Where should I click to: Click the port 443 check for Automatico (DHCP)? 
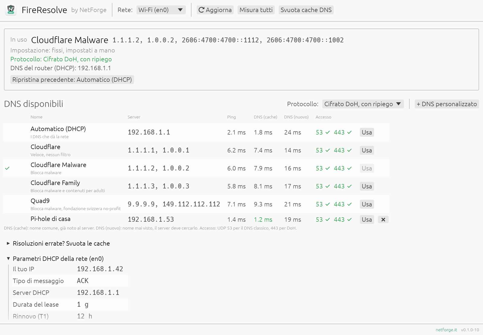pyautogui.click(x=343, y=132)
